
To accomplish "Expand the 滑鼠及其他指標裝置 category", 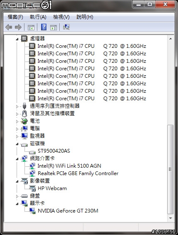I will click(x=17, y=114).
